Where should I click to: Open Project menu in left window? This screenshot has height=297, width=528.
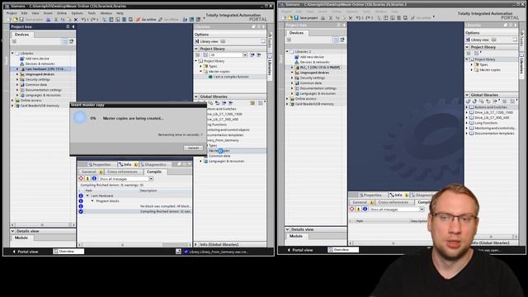point(12,13)
